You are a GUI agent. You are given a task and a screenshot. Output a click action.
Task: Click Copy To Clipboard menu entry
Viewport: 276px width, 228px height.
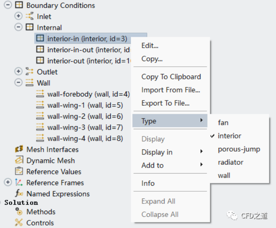click(171, 77)
